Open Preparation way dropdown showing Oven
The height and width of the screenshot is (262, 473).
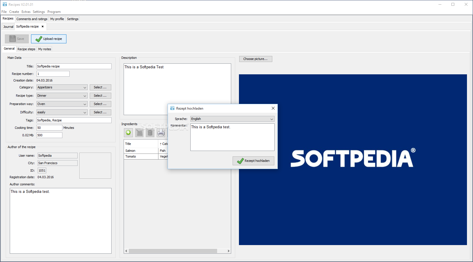62,104
